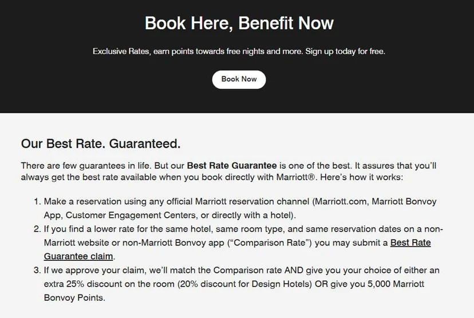Click the quoted "Comparison Rate" text
474x318 pixels.
click(271, 243)
